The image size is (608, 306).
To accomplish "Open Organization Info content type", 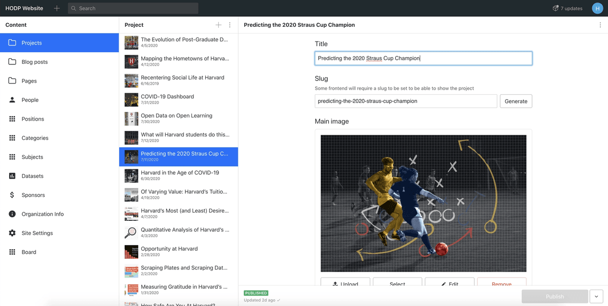I will click(x=59, y=214).
